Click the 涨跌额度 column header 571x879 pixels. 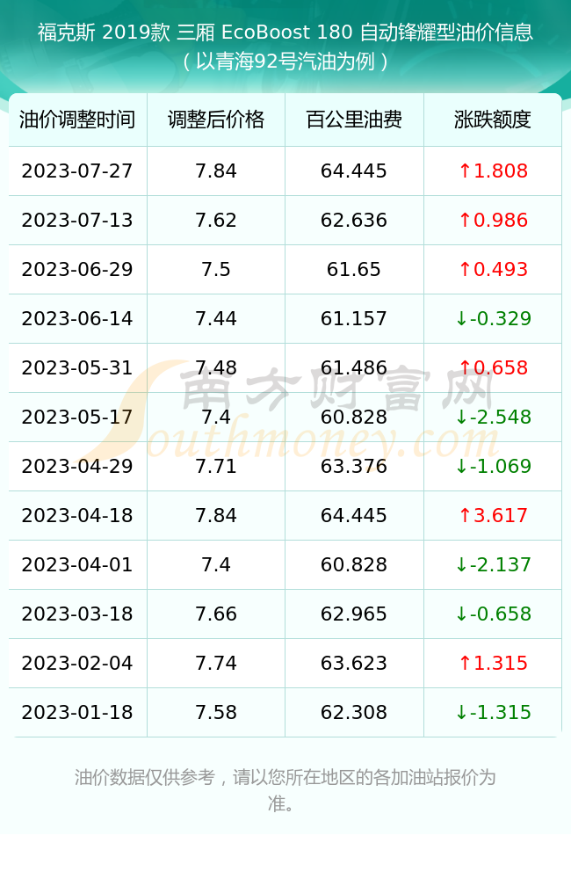[493, 120]
